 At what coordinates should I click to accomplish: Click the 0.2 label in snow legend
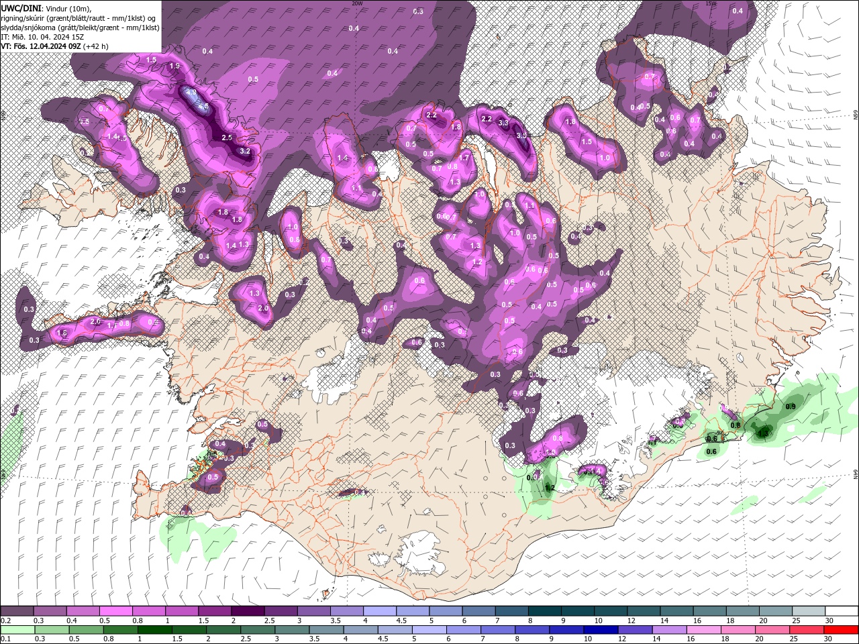(5, 621)
